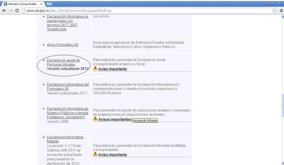Click the page scrollbar thumb
This screenshot has height=165, width=284.
[283, 106]
